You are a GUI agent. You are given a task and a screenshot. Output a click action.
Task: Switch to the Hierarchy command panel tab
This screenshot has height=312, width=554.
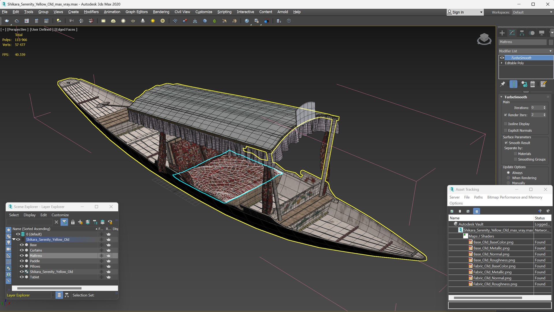(x=522, y=33)
